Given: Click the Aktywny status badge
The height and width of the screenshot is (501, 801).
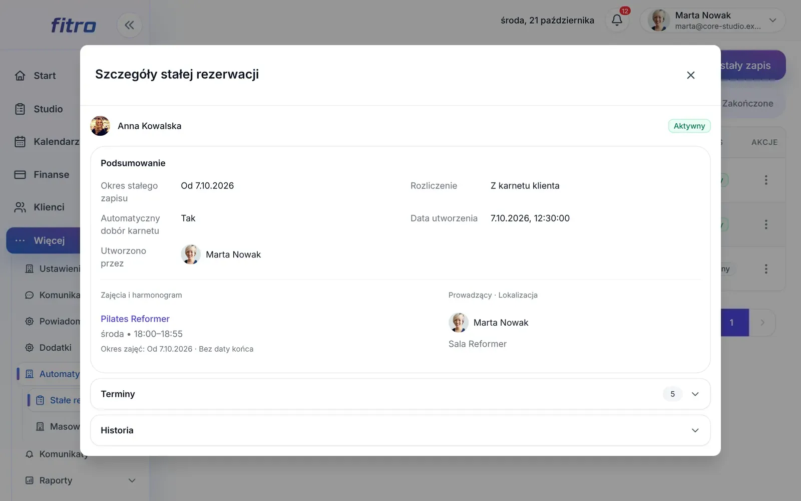Looking at the screenshot, I should coord(689,126).
